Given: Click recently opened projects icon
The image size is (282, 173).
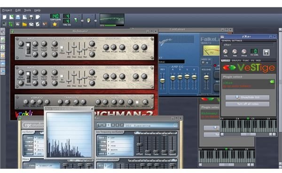Looking at the screenshot, I should [x=24, y=17].
